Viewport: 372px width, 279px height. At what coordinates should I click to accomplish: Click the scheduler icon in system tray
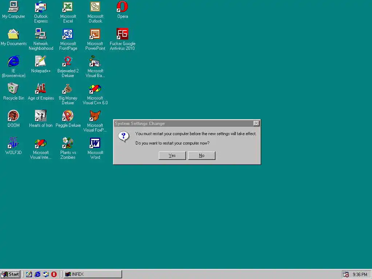coord(346,274)
